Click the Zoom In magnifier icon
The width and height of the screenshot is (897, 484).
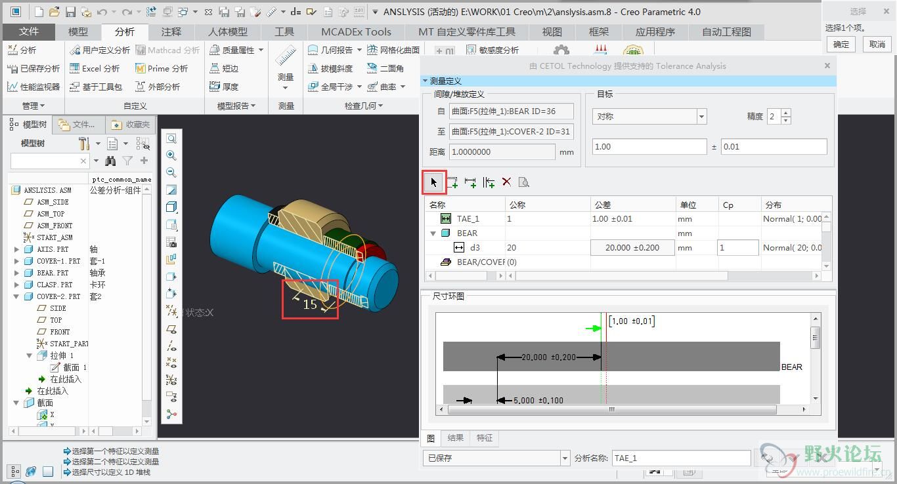coord(171,155)
